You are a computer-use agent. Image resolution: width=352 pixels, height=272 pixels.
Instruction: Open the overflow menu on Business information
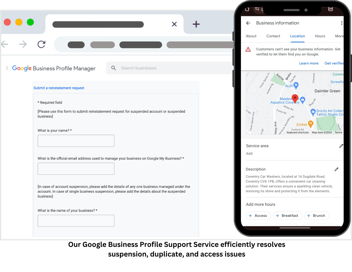(342, 23)
